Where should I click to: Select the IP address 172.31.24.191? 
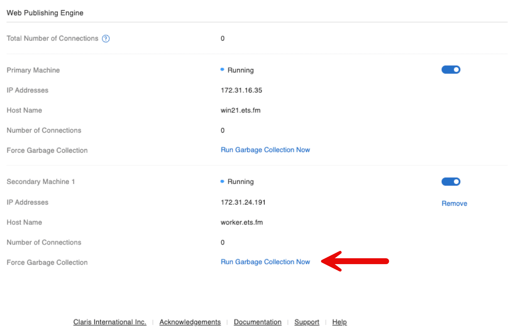click(x=243, y=202)
